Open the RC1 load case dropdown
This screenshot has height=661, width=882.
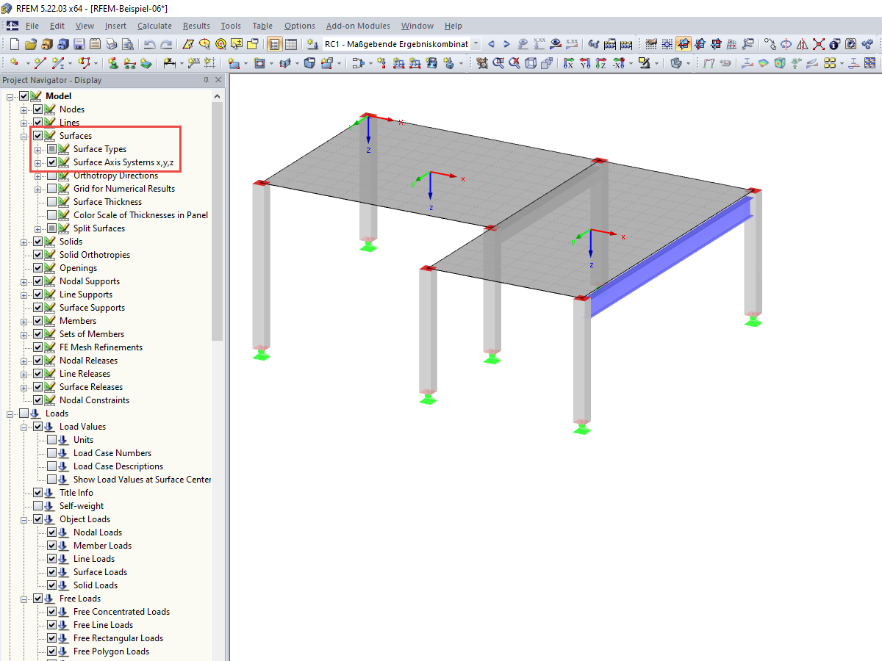476,44
